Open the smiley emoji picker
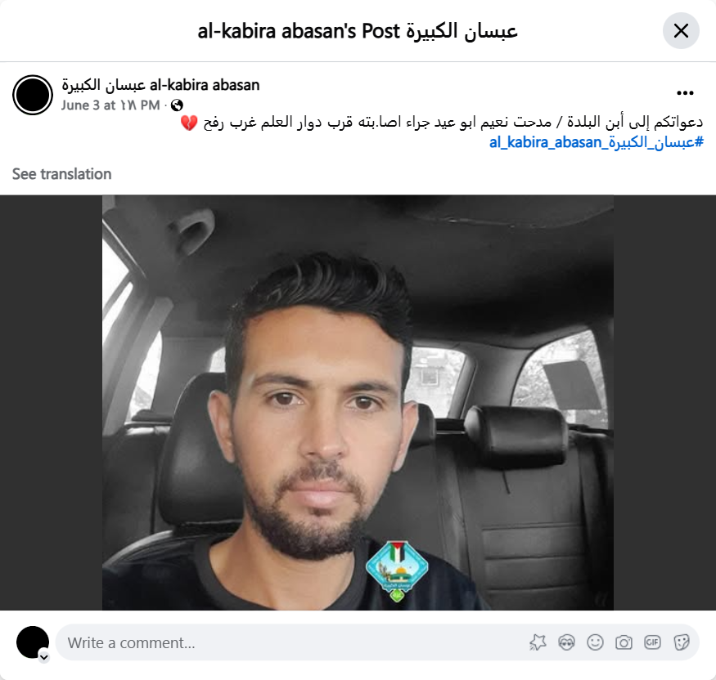 click(x=595, y=642)
